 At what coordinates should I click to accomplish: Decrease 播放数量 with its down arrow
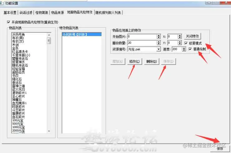point(158,44)
